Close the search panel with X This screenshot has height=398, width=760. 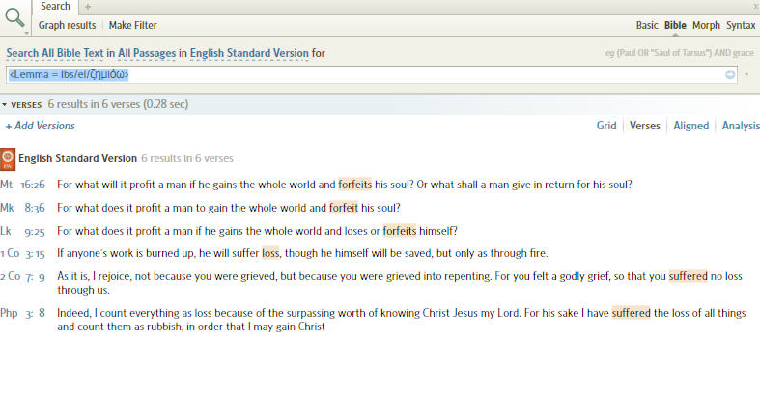(756, 7)
